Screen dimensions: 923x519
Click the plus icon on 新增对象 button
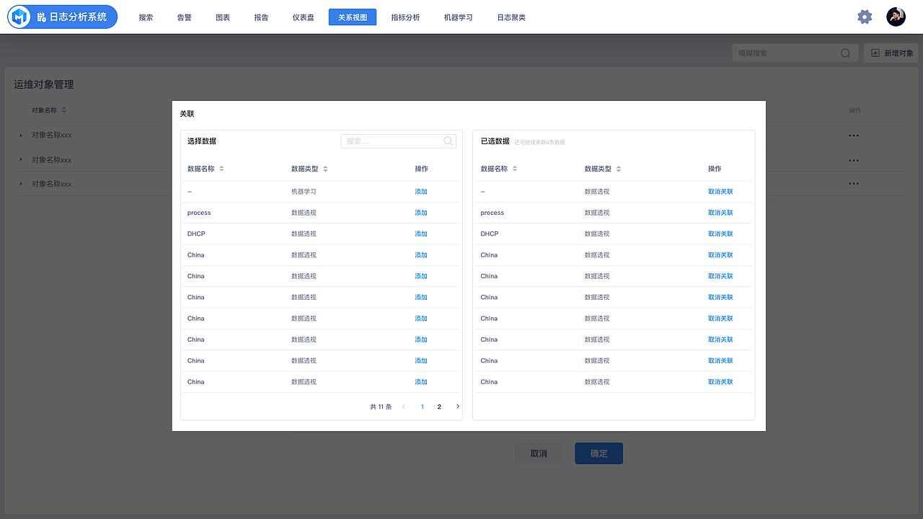pos(875,53)
